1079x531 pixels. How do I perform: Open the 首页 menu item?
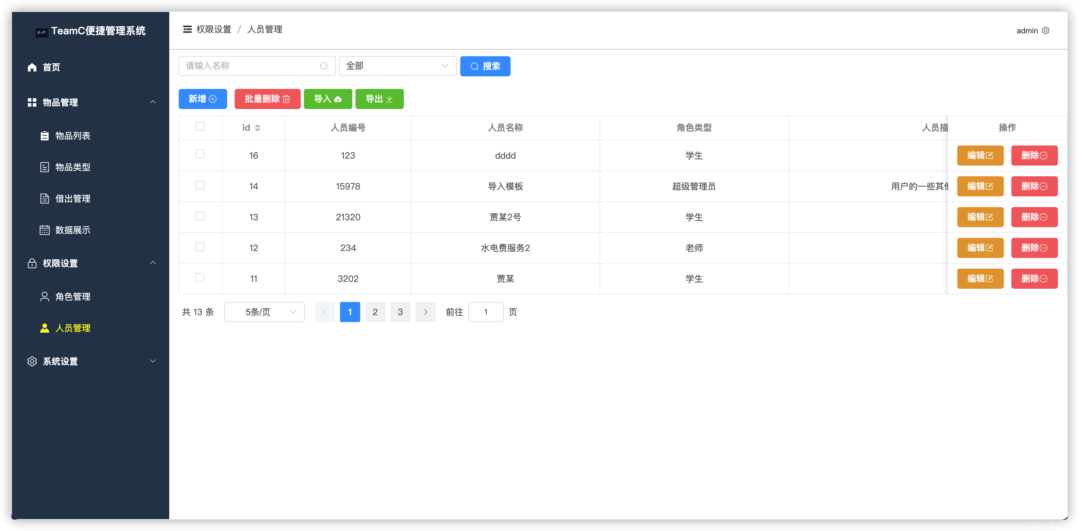(x=91, y=67)
